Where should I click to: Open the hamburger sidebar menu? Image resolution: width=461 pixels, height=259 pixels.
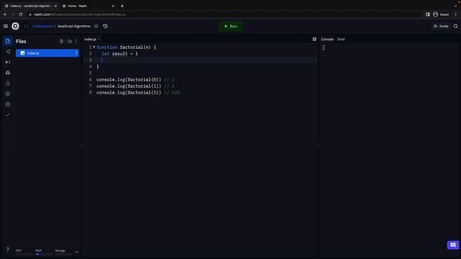pyautogui.click(x=6, y=26)
